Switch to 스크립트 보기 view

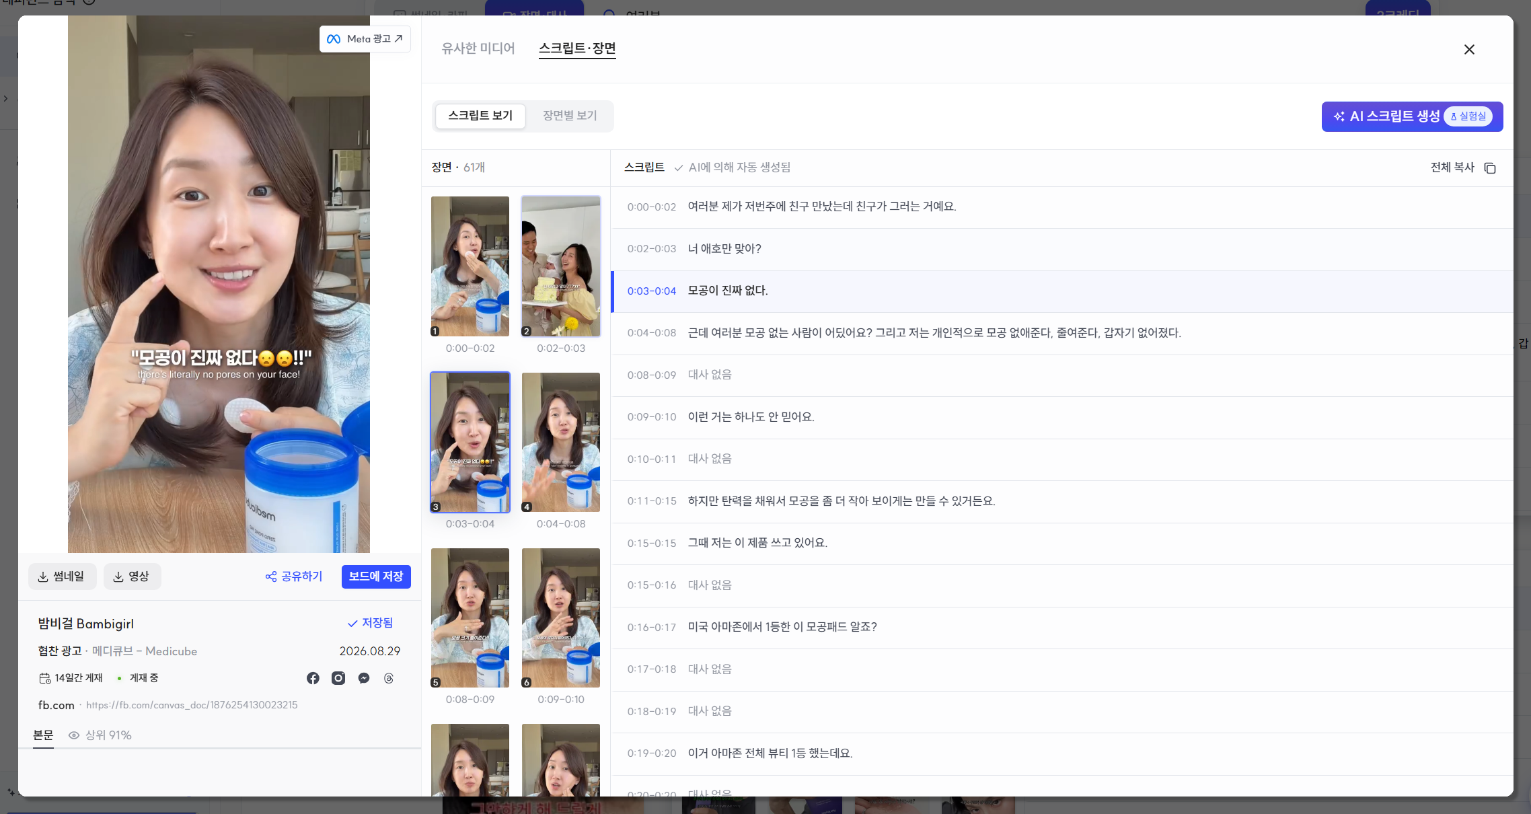point(480,116)
